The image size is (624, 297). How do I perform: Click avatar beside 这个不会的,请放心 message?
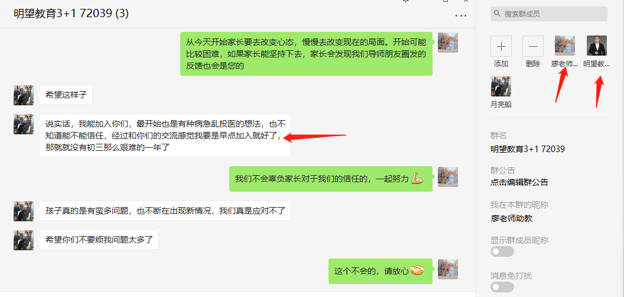tap(448, 269)
